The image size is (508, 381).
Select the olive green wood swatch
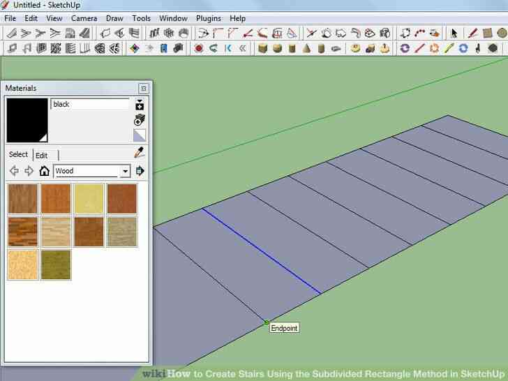pos(56,264)
